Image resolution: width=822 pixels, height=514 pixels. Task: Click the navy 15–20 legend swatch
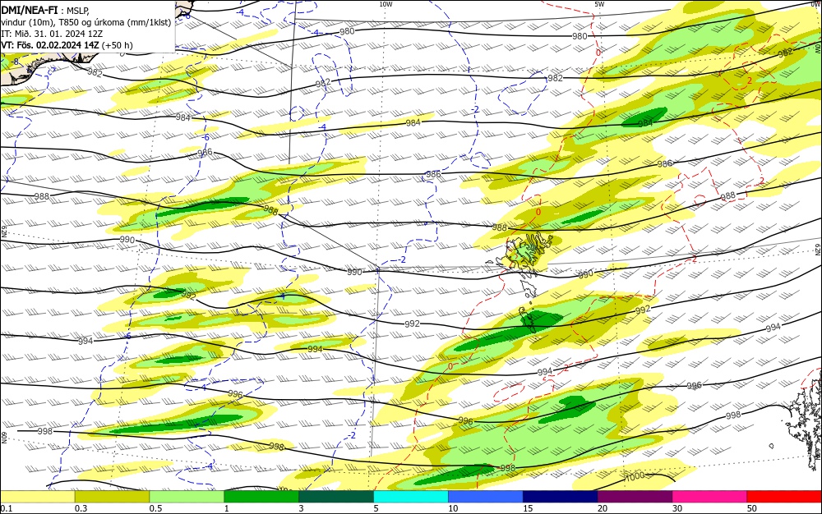(x=561, y=497)
